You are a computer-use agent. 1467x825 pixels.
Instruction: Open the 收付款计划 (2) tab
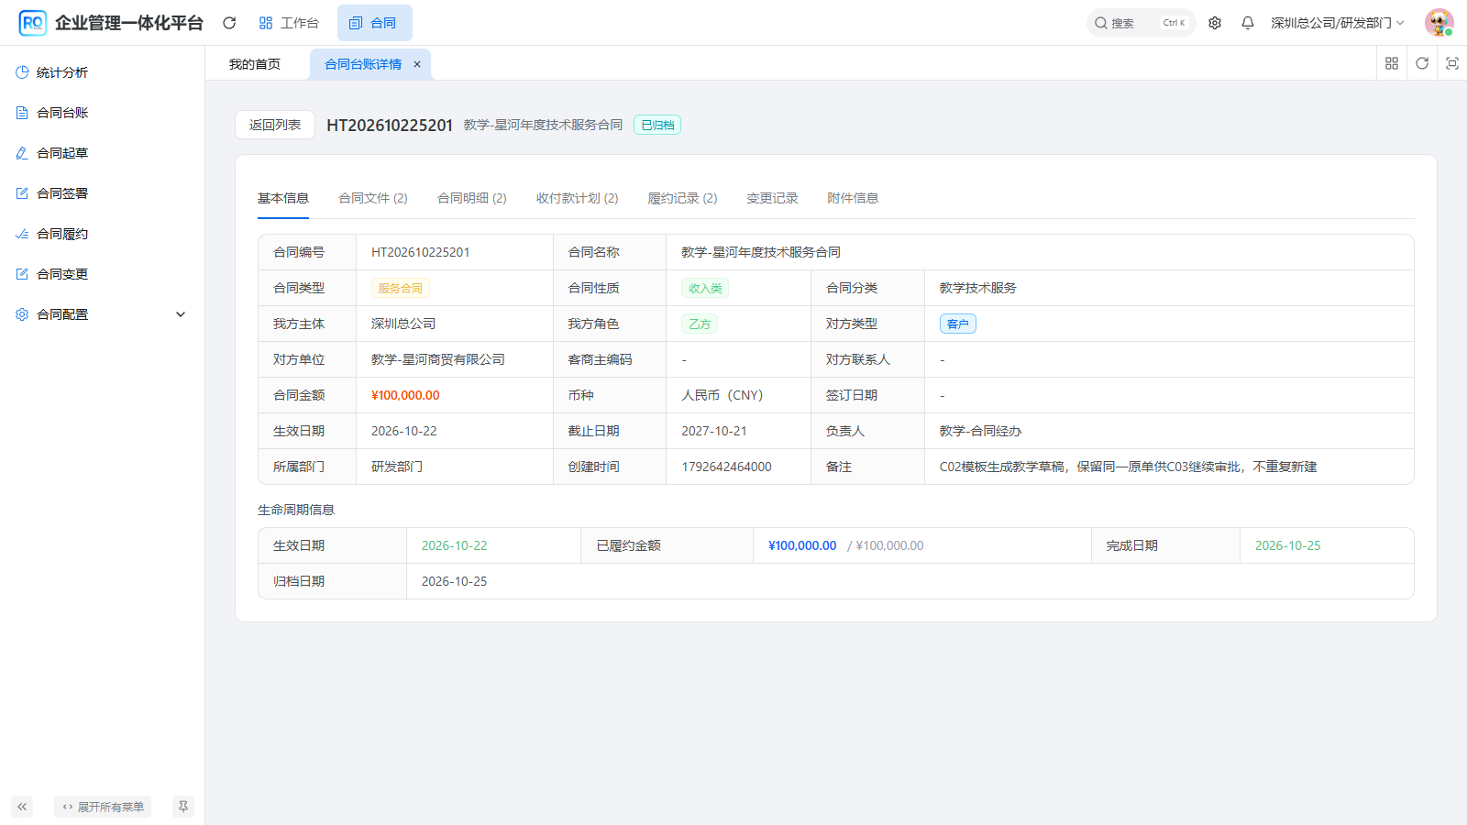[578, 198]
